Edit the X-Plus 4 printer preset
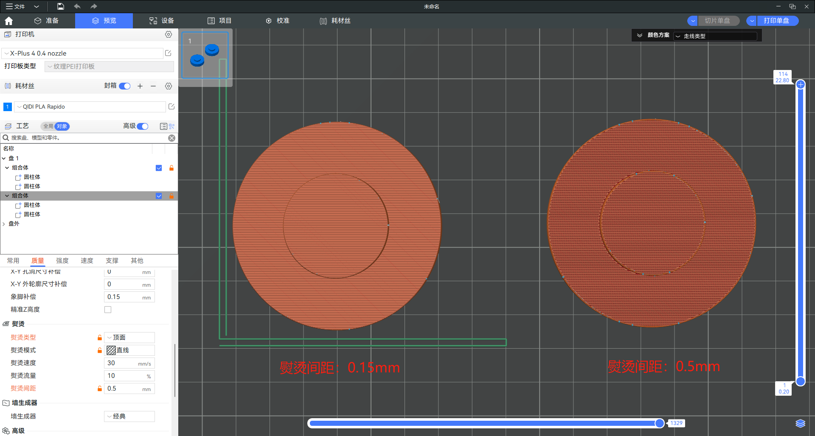This screenshot has height=436, width=815. (x=168, y=53)
